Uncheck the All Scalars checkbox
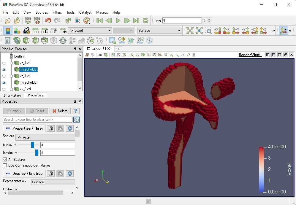The height and width of the screenshot is (205, 296). (5, 160)
